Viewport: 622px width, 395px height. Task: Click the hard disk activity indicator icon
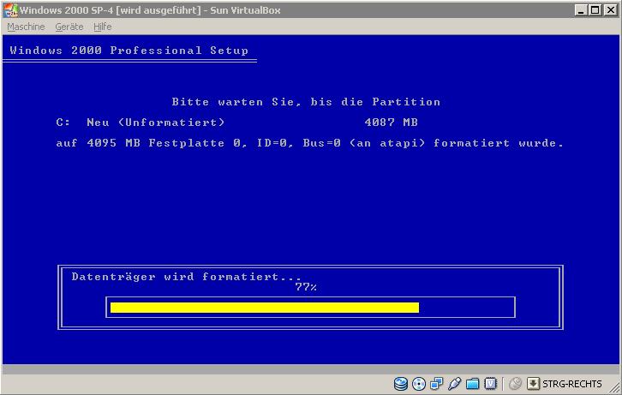(401, 384)
